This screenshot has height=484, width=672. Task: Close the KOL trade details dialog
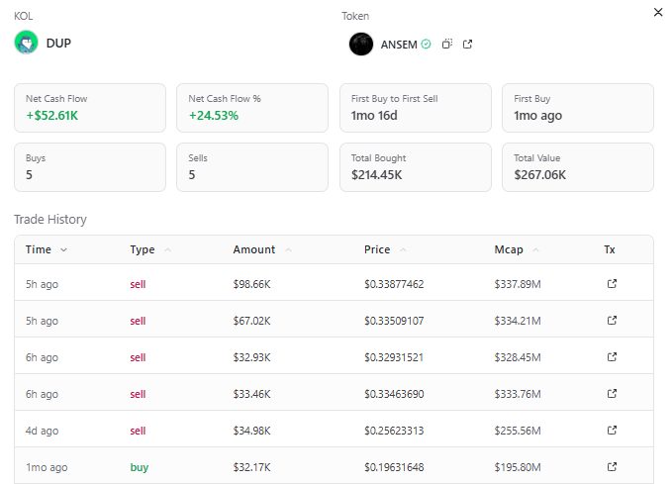tap(658, 12)
